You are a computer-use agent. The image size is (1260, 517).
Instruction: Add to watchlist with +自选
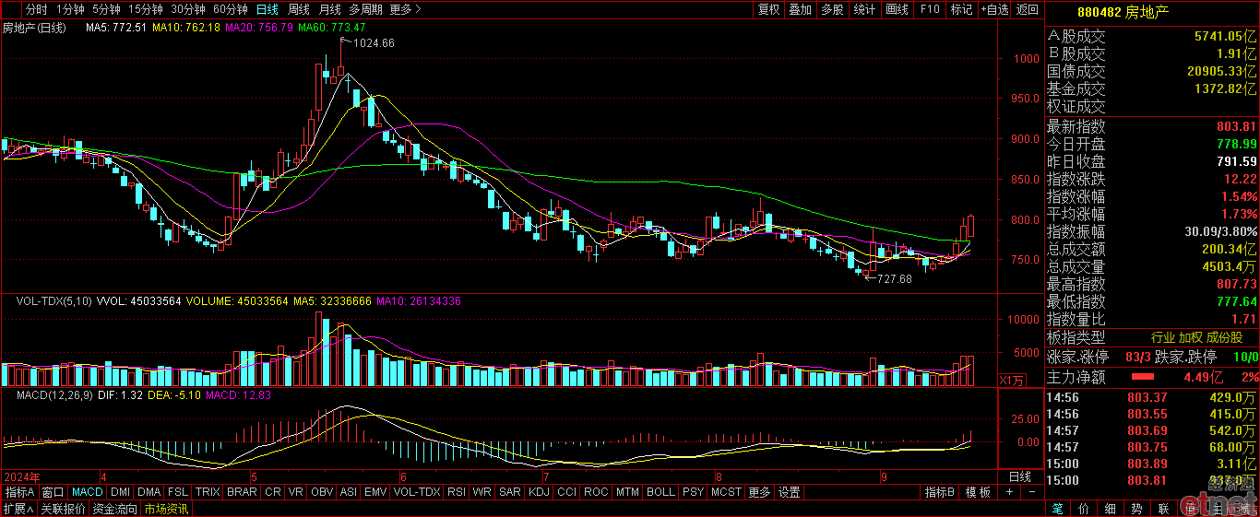coord(994,9)
